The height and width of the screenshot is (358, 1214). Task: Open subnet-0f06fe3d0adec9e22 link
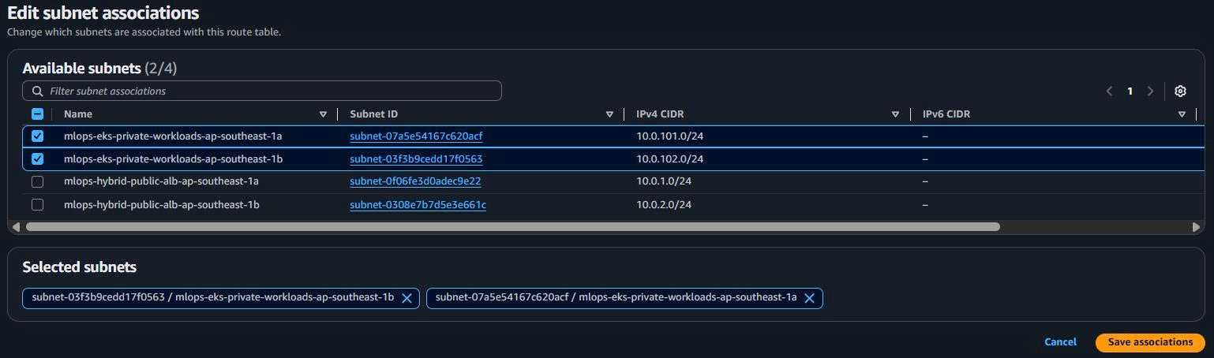[x=415, y=181]
